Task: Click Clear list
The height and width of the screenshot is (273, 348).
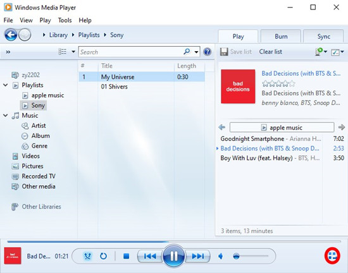Action: (x=271, y=52)
